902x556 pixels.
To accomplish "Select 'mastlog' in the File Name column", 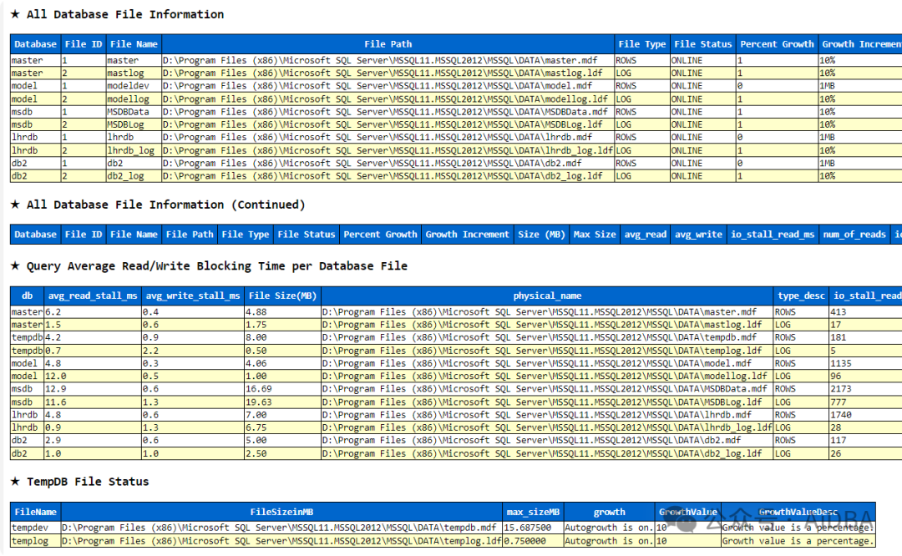I will coord(134,73).
